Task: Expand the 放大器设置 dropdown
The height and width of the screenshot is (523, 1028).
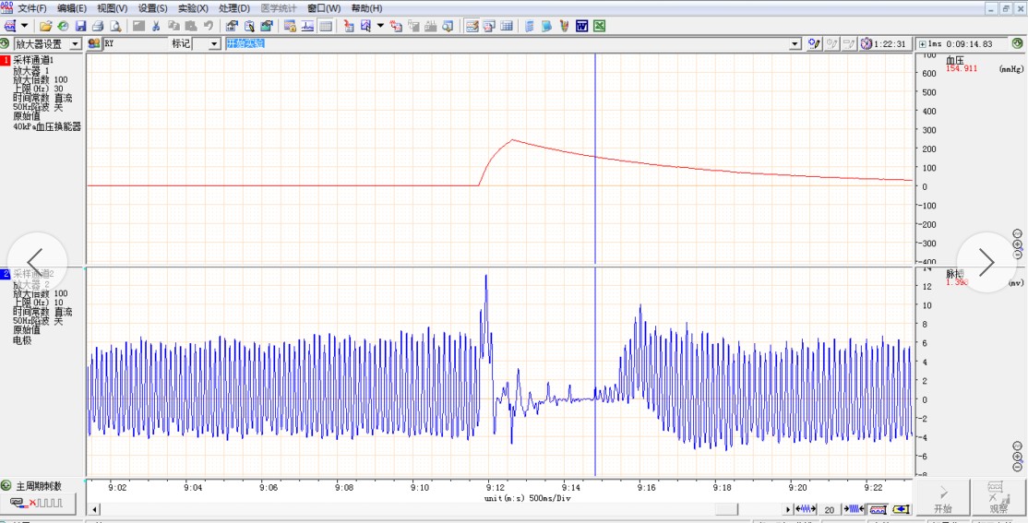Action: (x=75, y=44)
